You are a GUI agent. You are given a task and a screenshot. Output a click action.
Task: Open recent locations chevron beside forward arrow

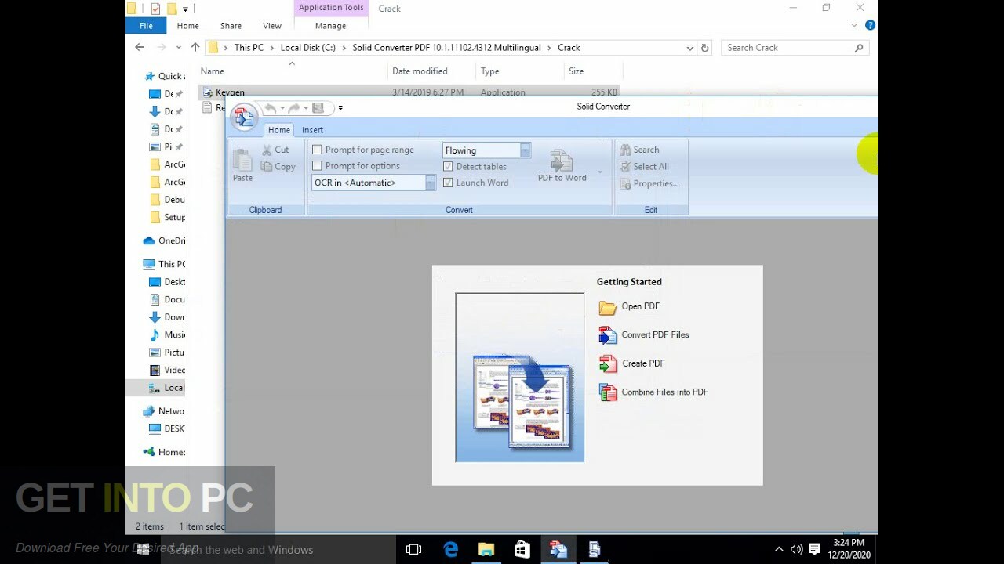point(180,48)
